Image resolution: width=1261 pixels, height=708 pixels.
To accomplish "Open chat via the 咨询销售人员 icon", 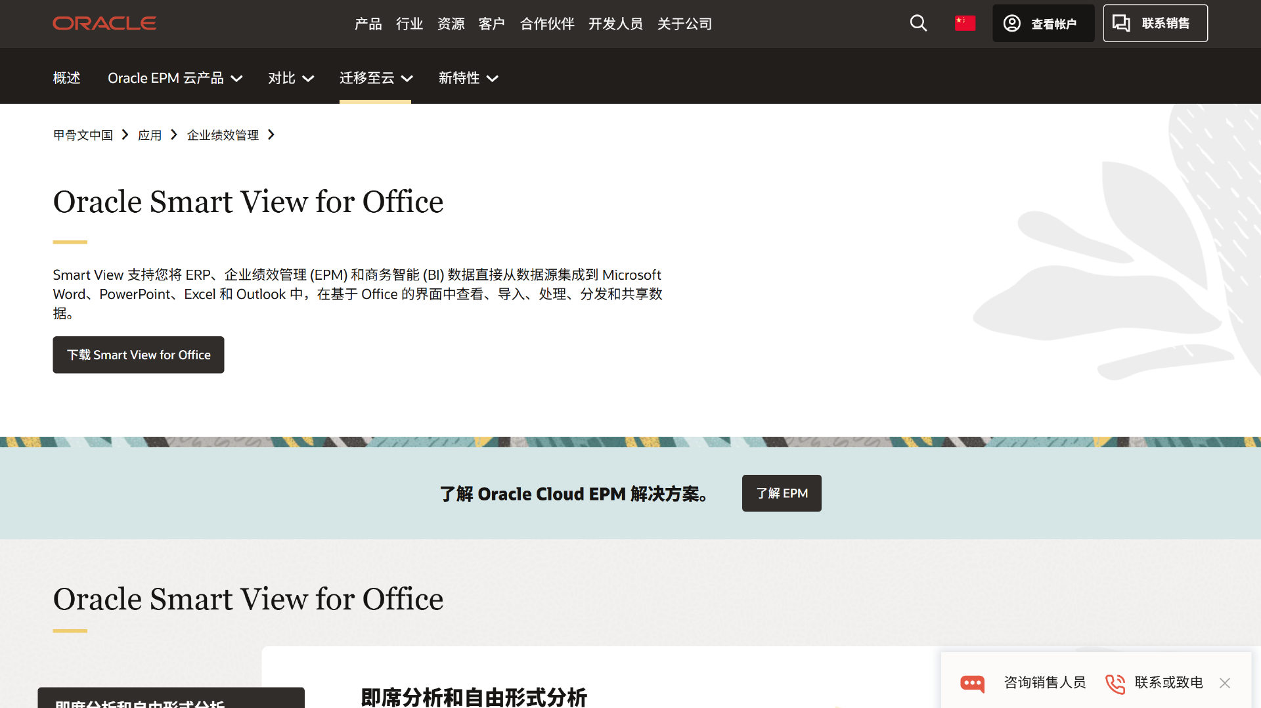I will click(972, 683).
